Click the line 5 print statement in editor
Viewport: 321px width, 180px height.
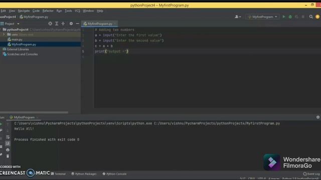(111, 51)
